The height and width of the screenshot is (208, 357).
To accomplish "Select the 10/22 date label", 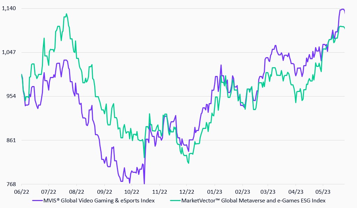I will tap(132, 192).
